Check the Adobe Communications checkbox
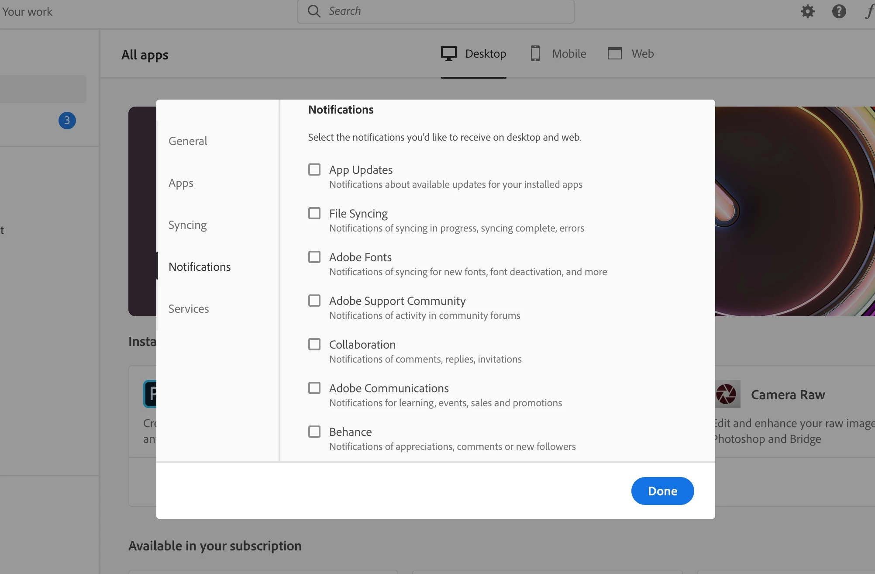The width and height of the screenshot is (875, 574). 314,388
